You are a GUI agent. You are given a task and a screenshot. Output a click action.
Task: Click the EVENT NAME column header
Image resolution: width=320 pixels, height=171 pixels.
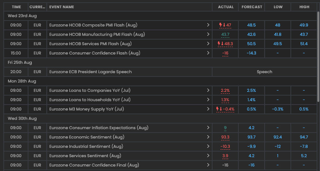pos(62,7)
